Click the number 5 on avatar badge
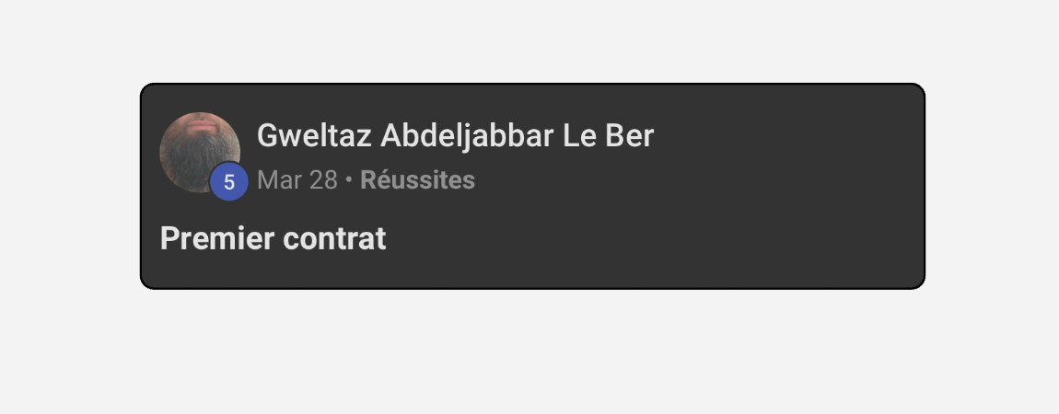 click(x=229, y=183)
